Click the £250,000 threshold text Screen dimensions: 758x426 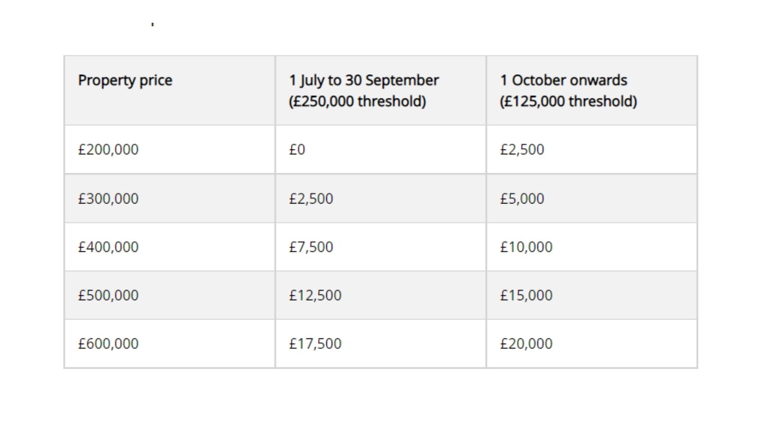358,101
